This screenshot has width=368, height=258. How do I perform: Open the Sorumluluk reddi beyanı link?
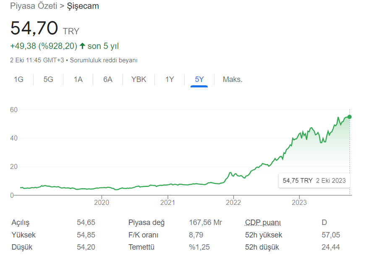click(x=104, y=60)
